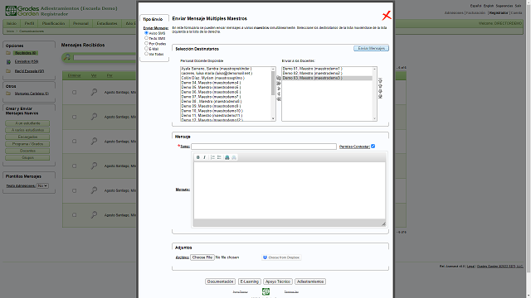Click the Choose File button

point(202,257)
